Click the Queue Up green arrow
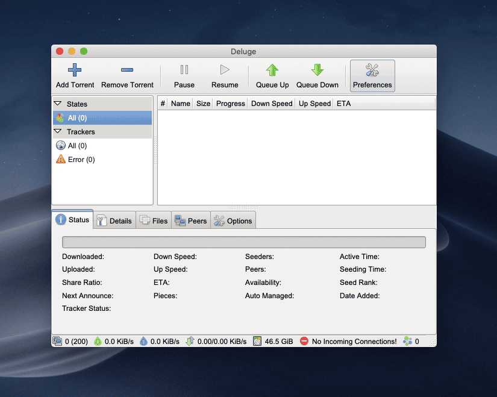 click(272, 70)
